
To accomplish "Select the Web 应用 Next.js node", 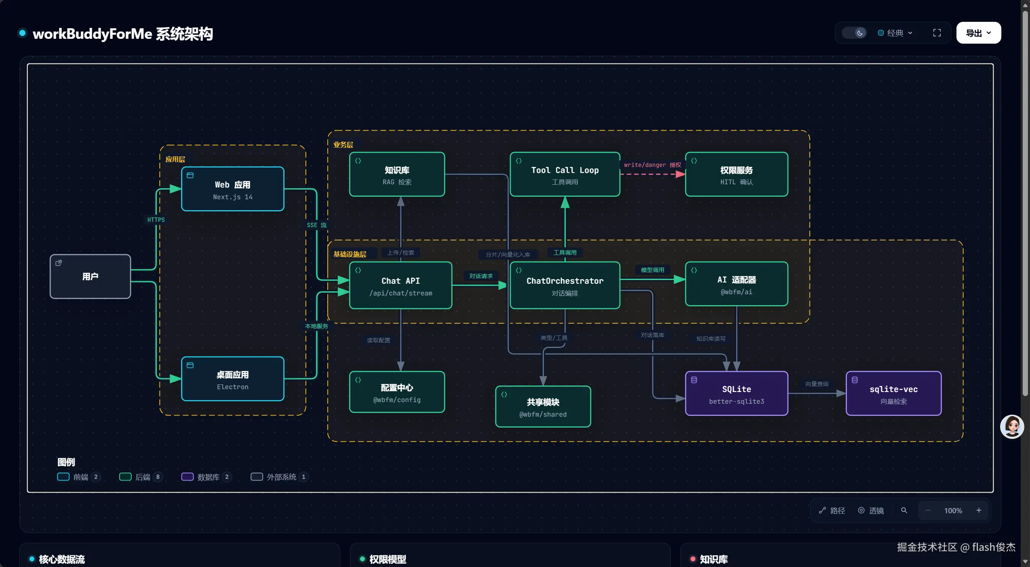I will [233, 189].
